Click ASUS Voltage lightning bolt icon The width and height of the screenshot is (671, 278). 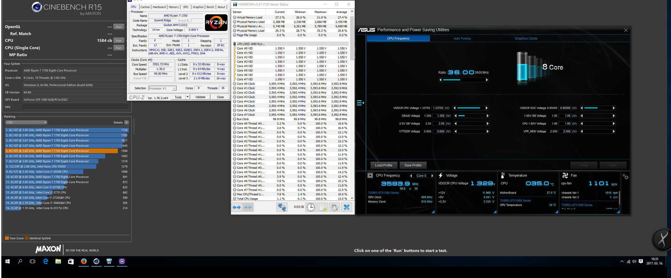click(441, 175)
